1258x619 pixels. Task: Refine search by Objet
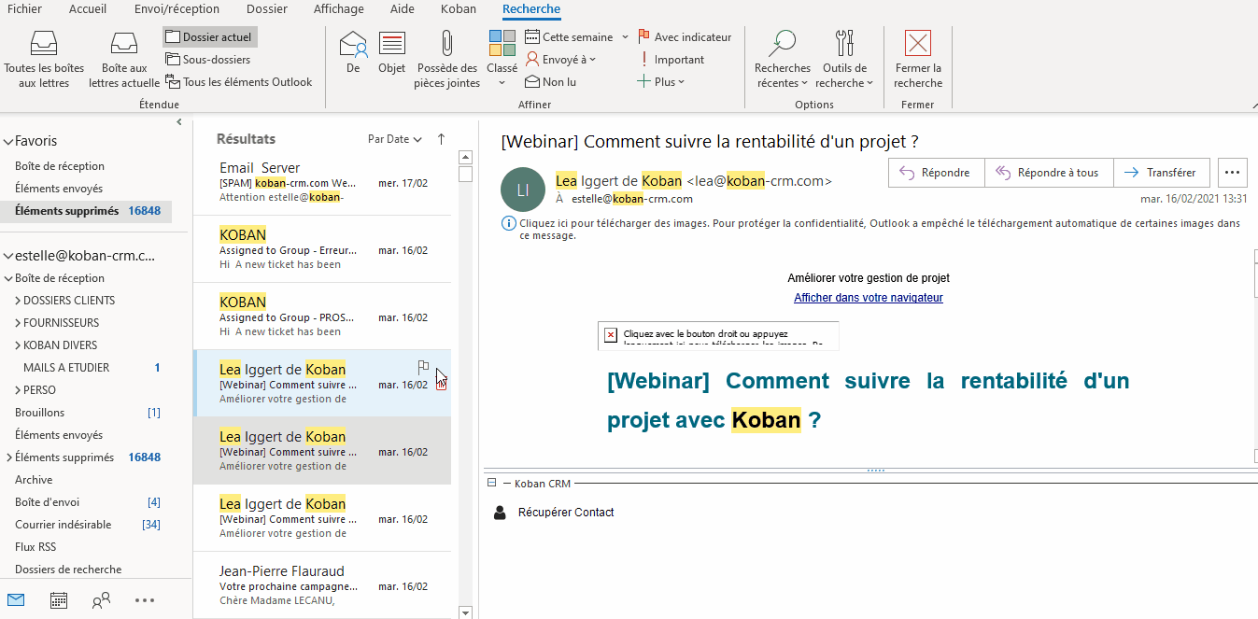click(x=392, y=52)
